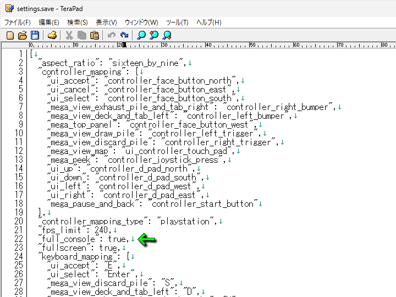Click the Open file folder icon
Viewport: 396px width, 297px height.
coord(23,35)
